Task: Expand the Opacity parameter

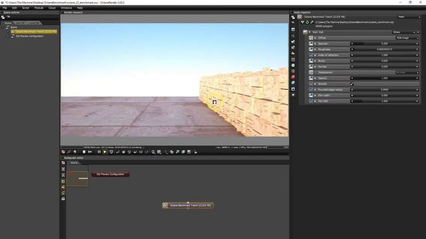Action: pyautogui.click(x=315, y=78)
